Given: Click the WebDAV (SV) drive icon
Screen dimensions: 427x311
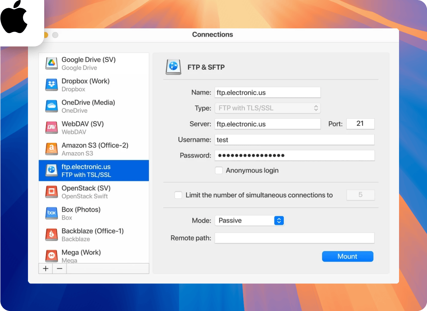Looking at the screenshot, I should (x=51, y=128).
